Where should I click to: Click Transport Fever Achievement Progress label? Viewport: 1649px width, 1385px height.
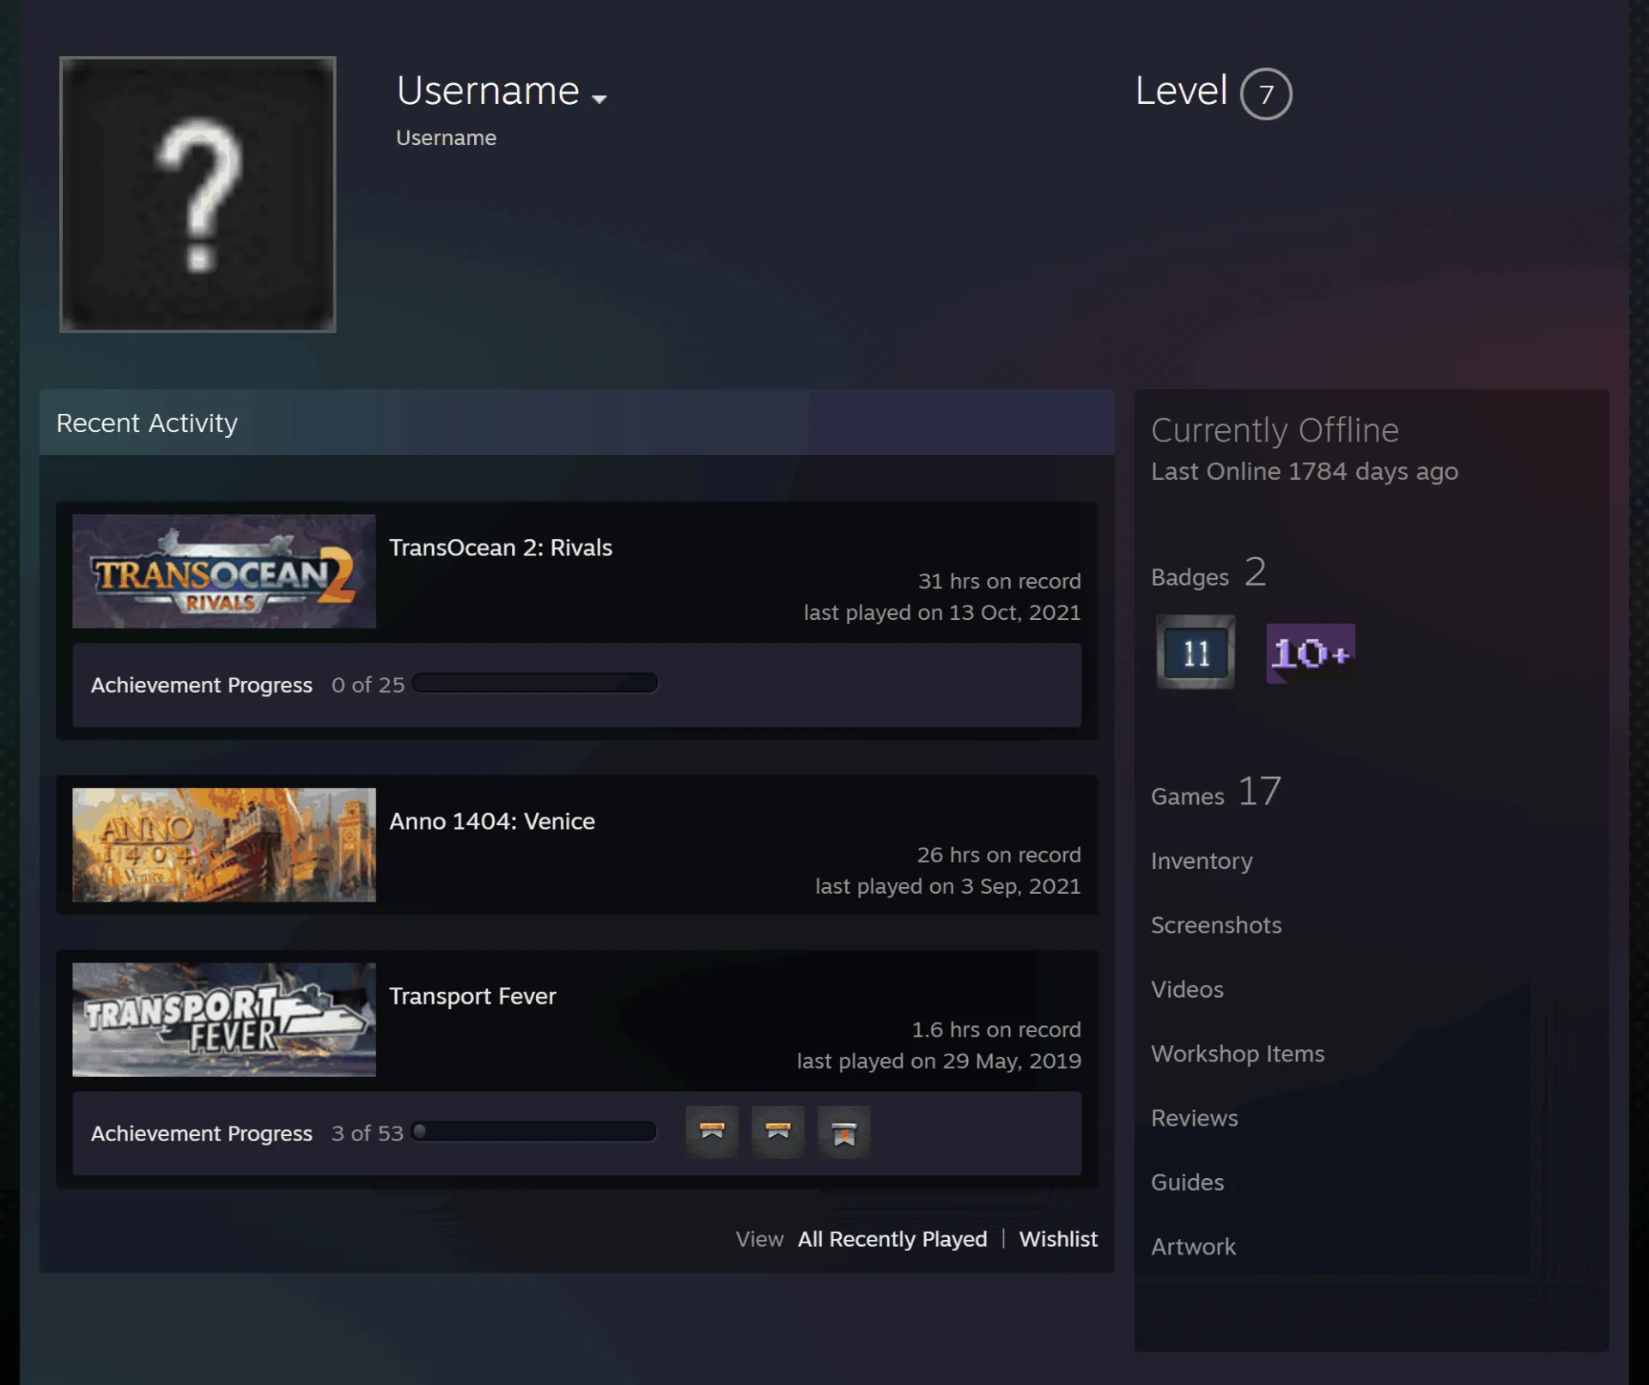[x=202, y=1133]
